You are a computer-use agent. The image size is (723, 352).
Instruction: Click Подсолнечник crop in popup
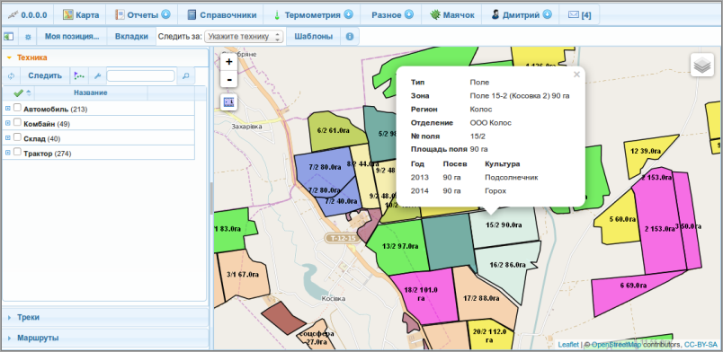tap(512, 178)
